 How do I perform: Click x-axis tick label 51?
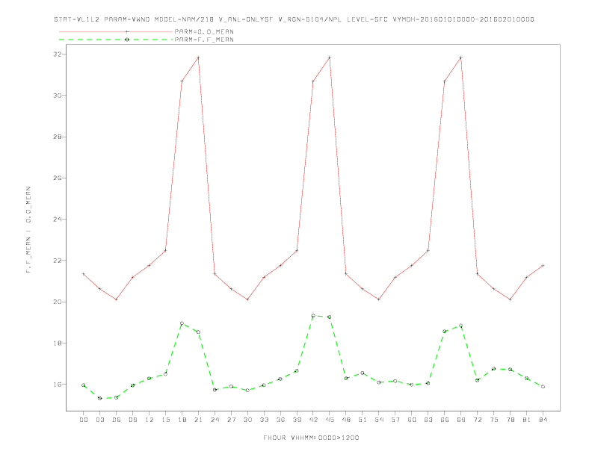[x=363, y=420]
